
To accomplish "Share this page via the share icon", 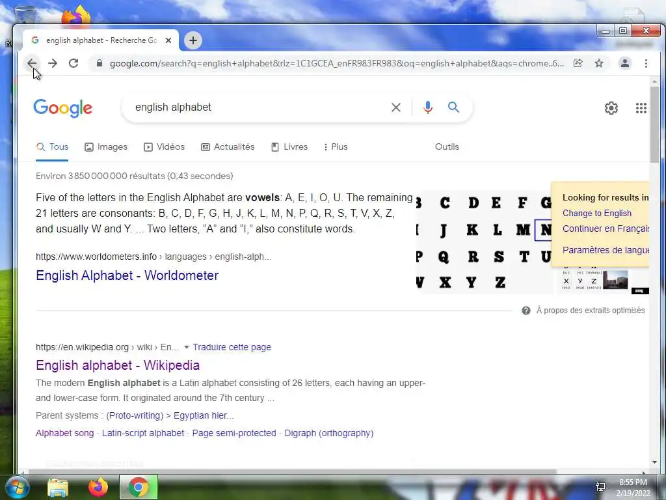I will [578, 63].
